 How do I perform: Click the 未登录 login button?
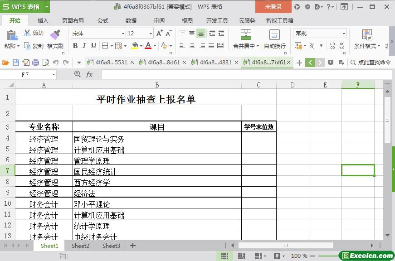[x=273, y=7]
